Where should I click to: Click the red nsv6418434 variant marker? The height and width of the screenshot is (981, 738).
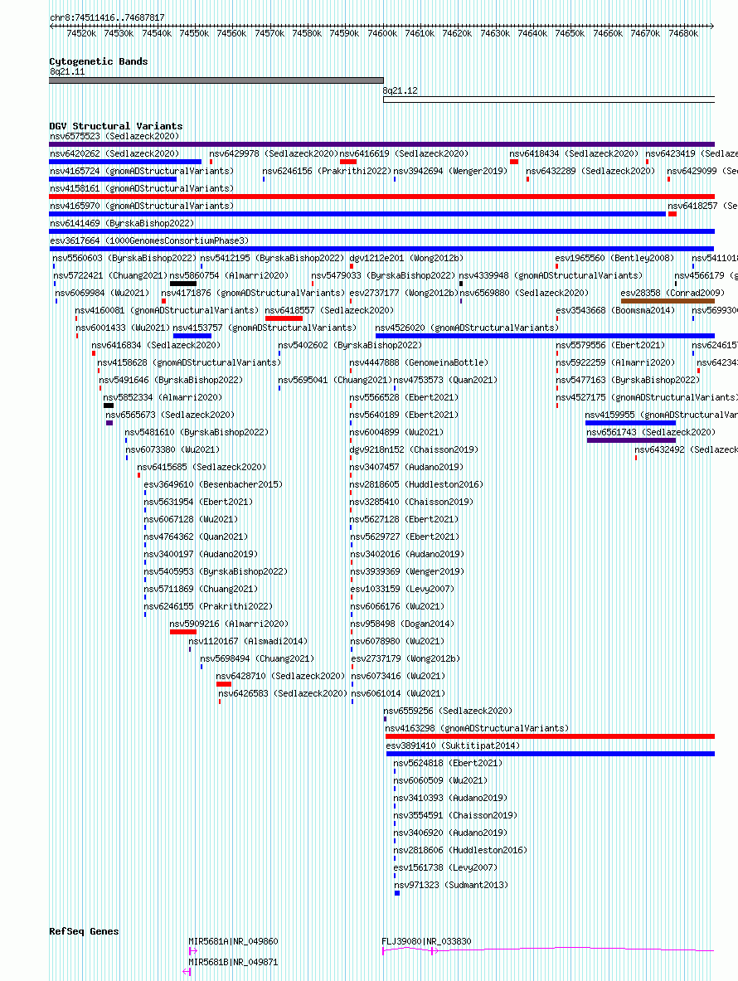pyautogui.click(x=514, y=162)
